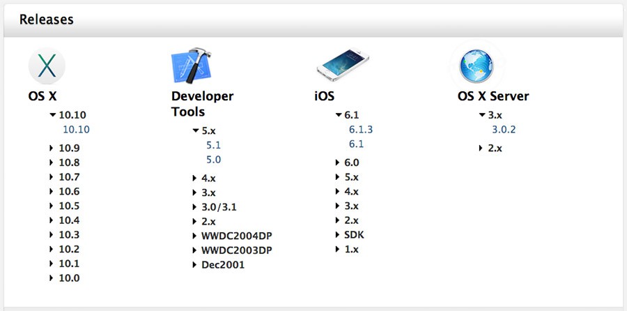
Task: Expand the Developer Tools 3.x group
Action: click(194, 192)
